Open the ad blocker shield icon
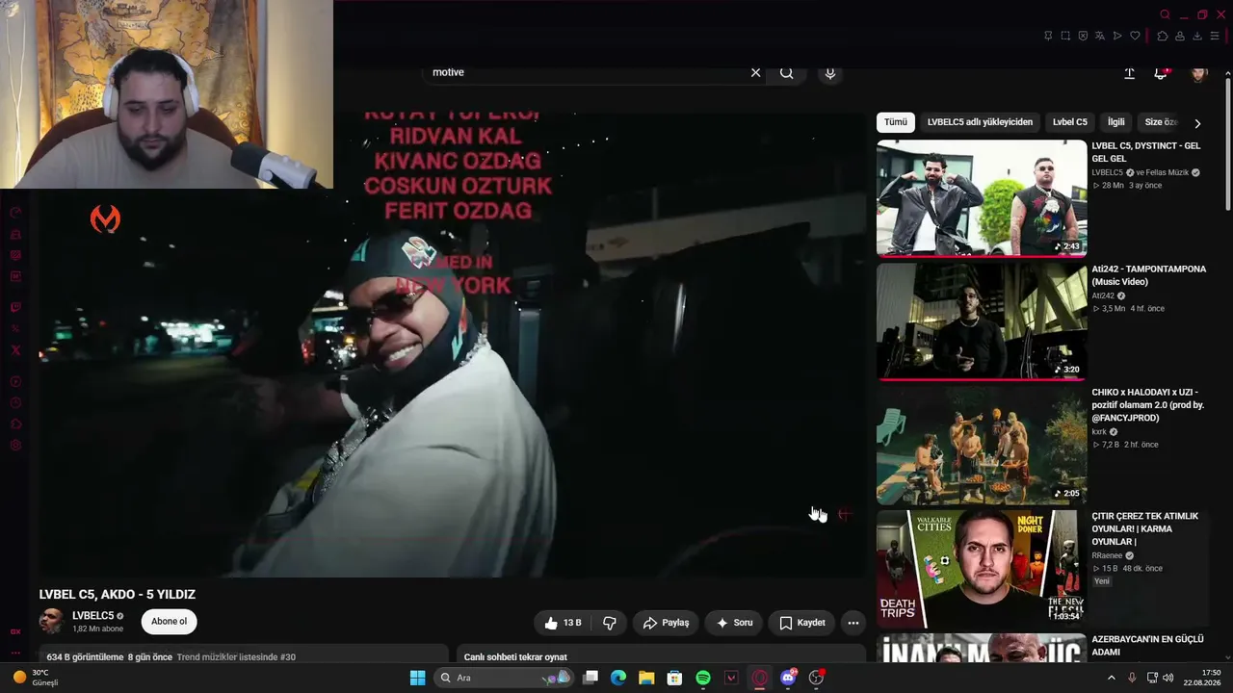Viewport: 1233px width, 693px height. [1083, 36]
